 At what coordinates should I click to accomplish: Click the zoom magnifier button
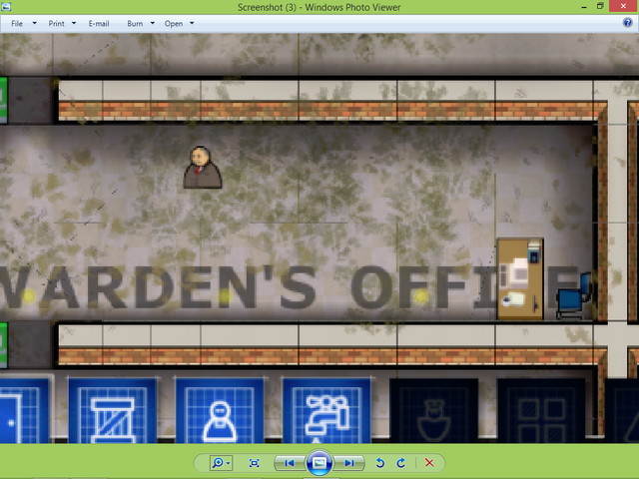pyautogui.click(x=218, y=463)
